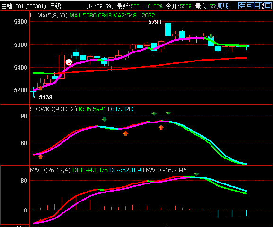Click the 80 axis label in MACD panel
273x227 pixels.
24,181
